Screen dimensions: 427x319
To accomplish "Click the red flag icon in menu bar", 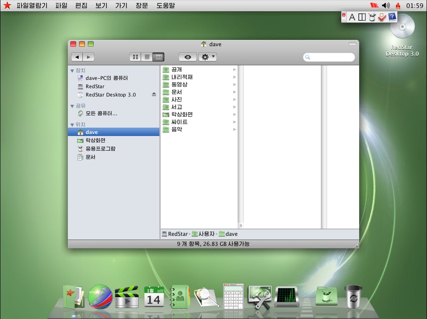I will (375, 5).
